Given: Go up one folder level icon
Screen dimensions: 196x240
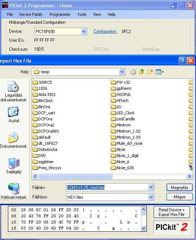Looking at the screenshot, I should (x=141, y=72).
